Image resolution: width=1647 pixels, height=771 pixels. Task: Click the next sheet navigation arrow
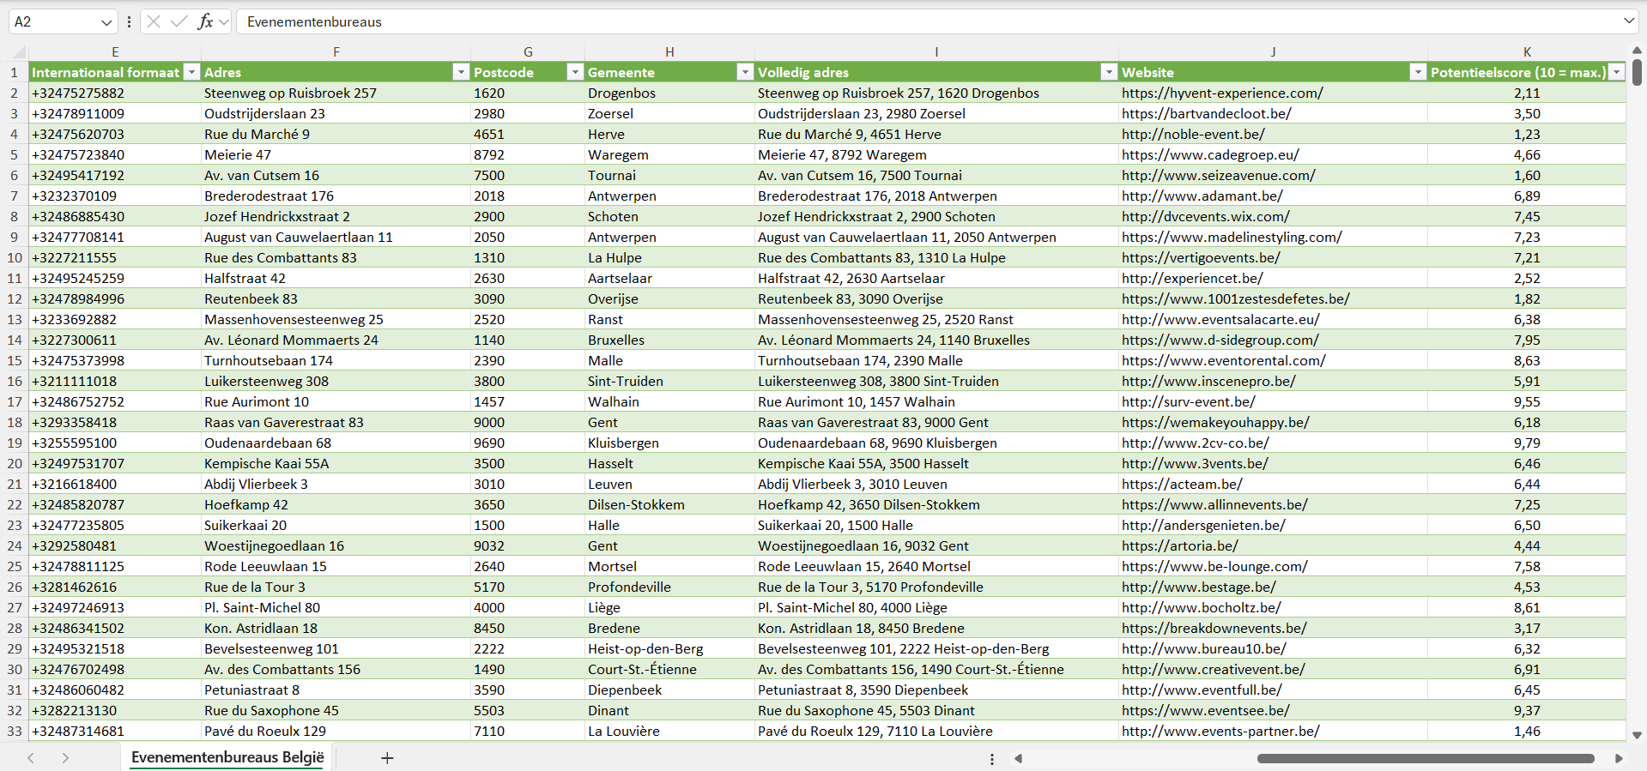coord(65,758)
